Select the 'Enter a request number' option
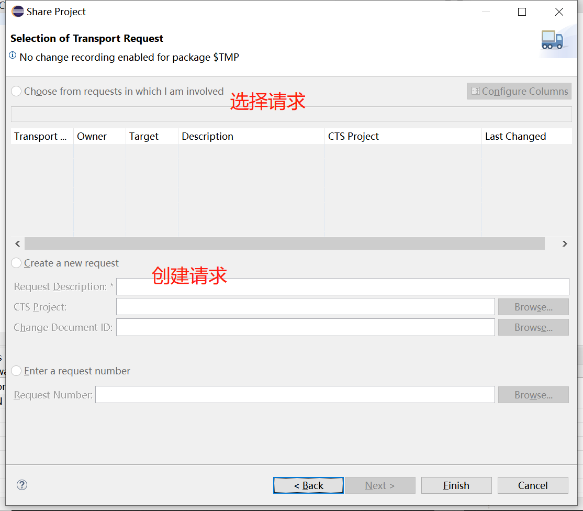This screenshot has height=511, width=583. click(x=16, y=371)
